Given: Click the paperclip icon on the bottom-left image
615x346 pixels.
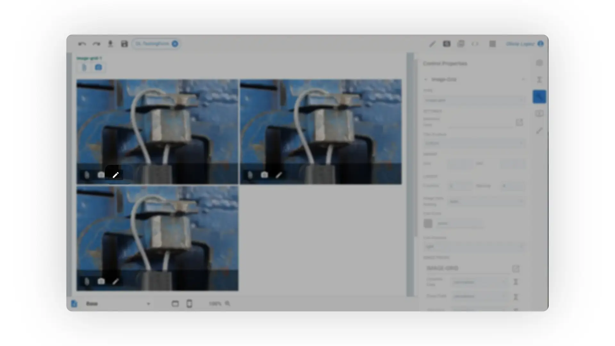Looking at the screenshot, I should [86, 281].
